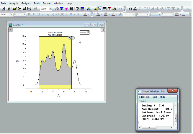Open the Help menu
The height and width of the screenshot is (134, 193).
click(69, 3)
